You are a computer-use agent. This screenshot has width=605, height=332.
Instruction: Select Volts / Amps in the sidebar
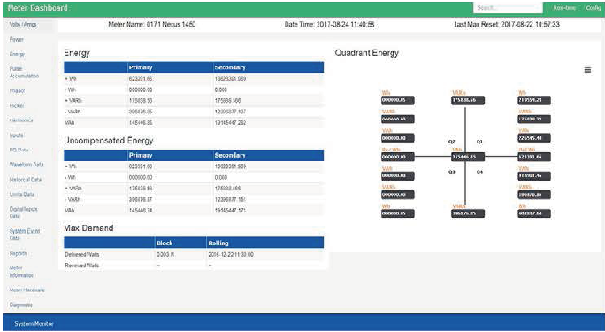pyautogui.click(x=23, y=24)
